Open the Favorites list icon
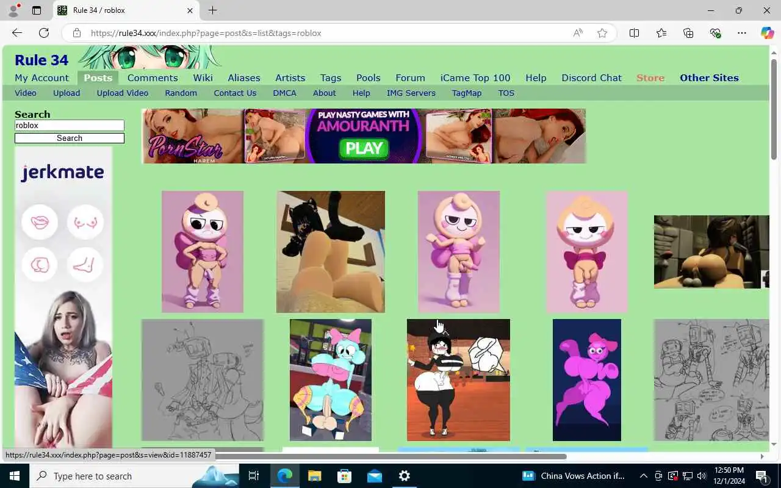The width and height of the screenshot is (781, 488). click(661, 33)
